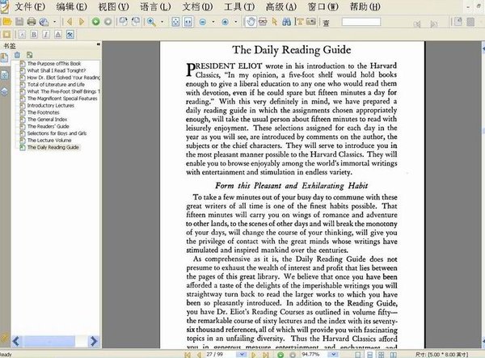Screen dimensions: 485x358
Task: Open bookmark 'Introductory Lectures'
Action: click(x=51, y=105)
